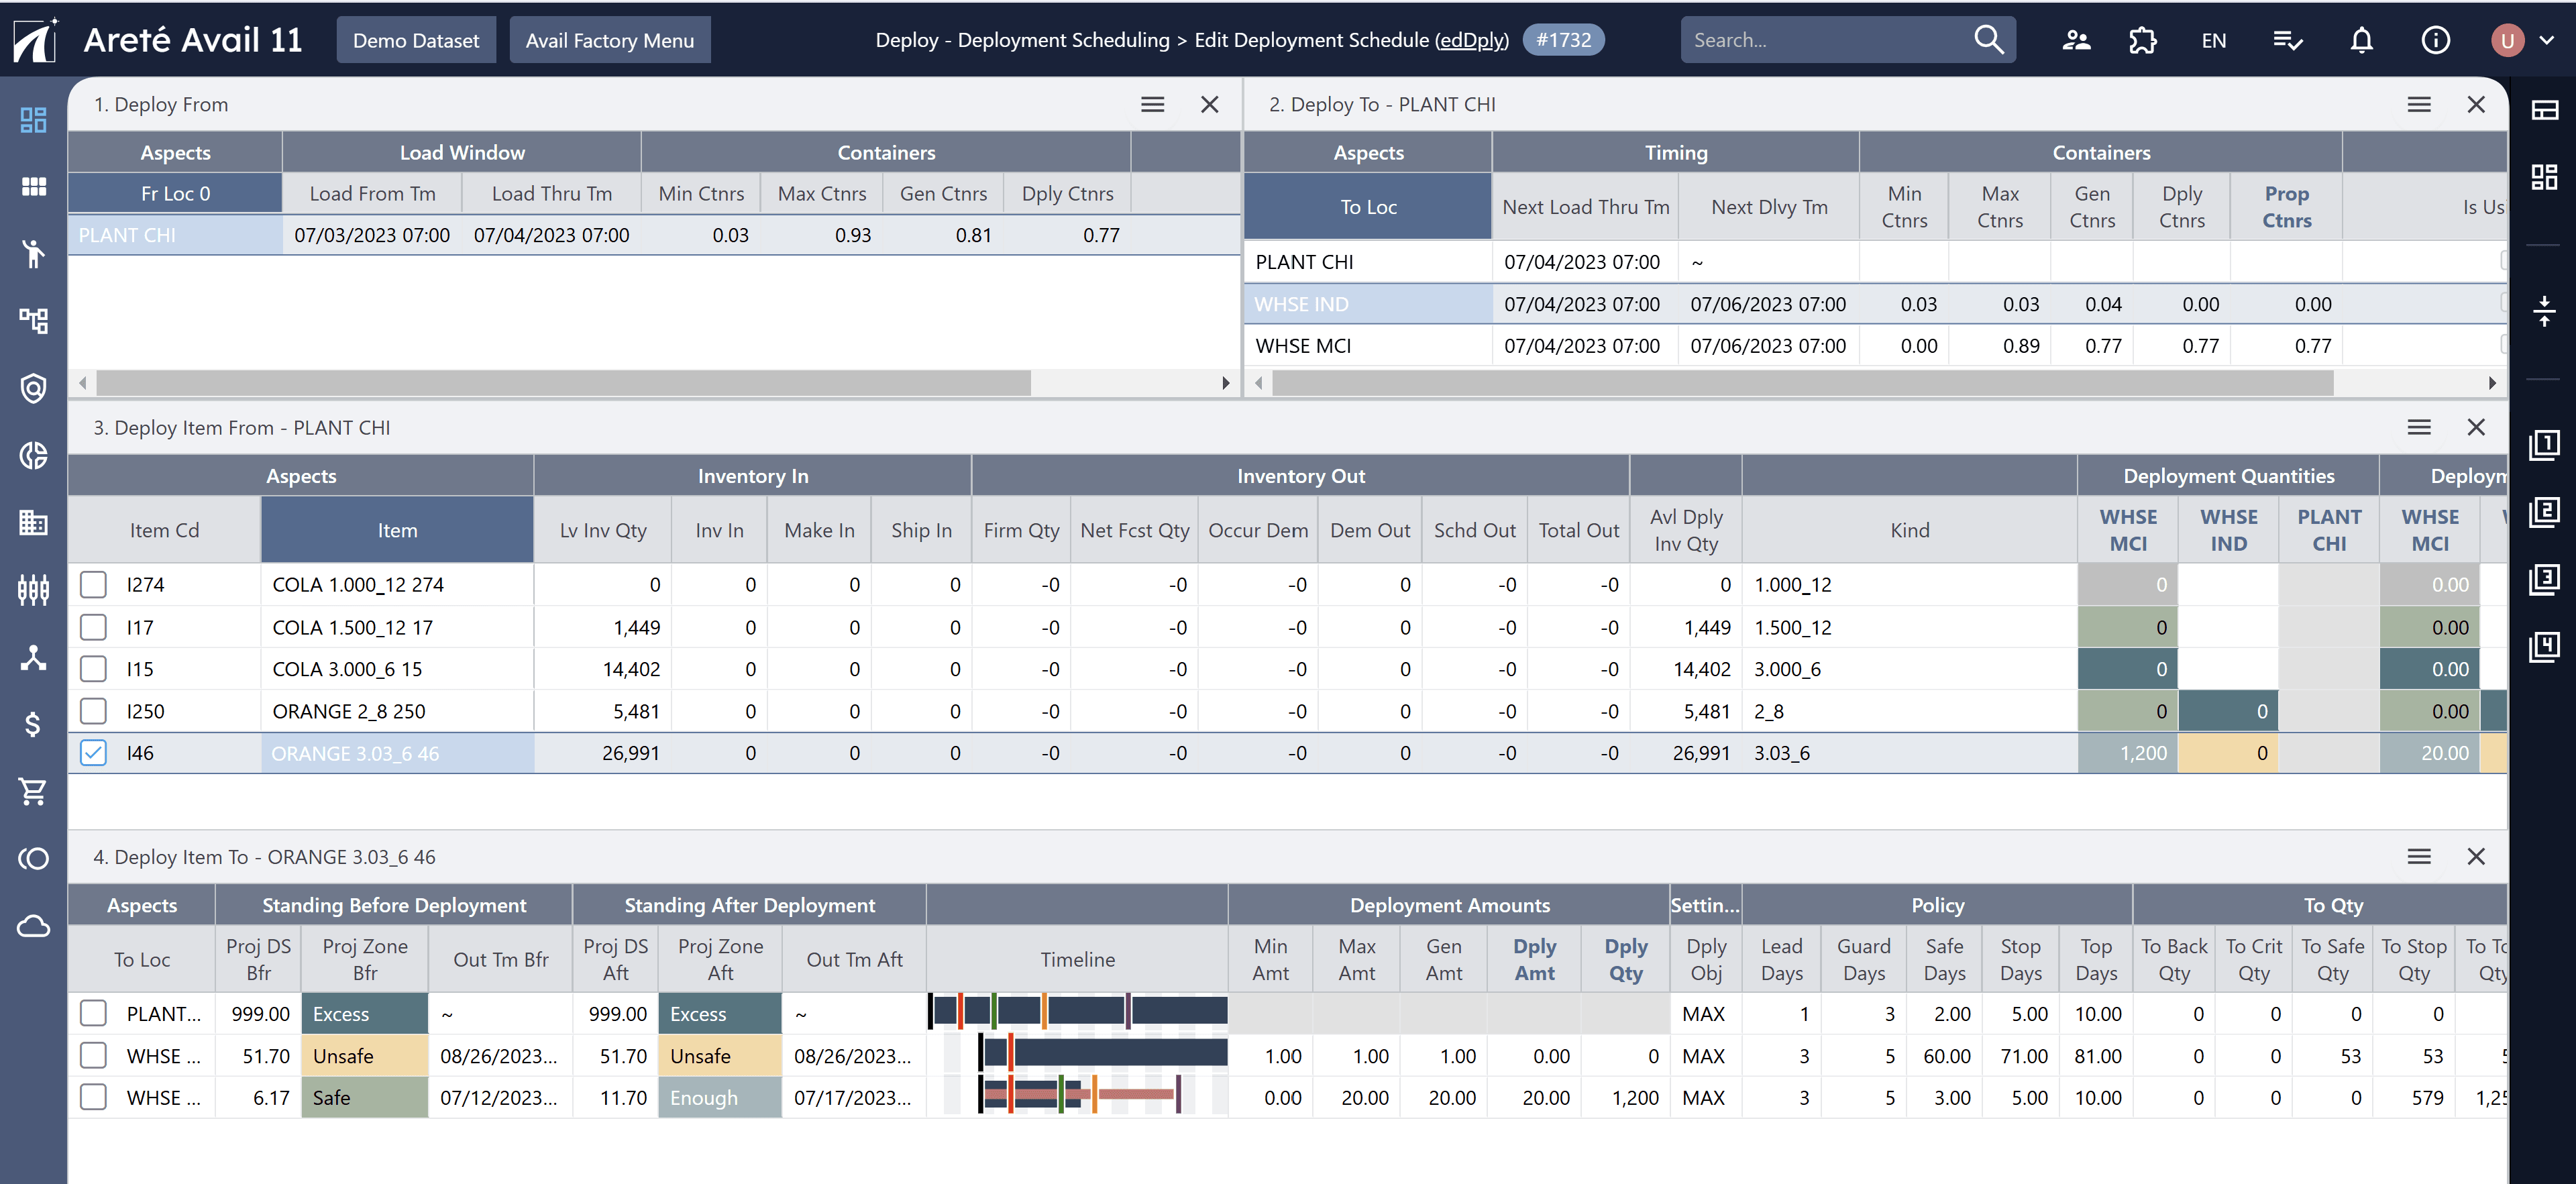Open the info circle icon in header
The height and width of the screenshot is (1184, 2576).
[2435, 40]
